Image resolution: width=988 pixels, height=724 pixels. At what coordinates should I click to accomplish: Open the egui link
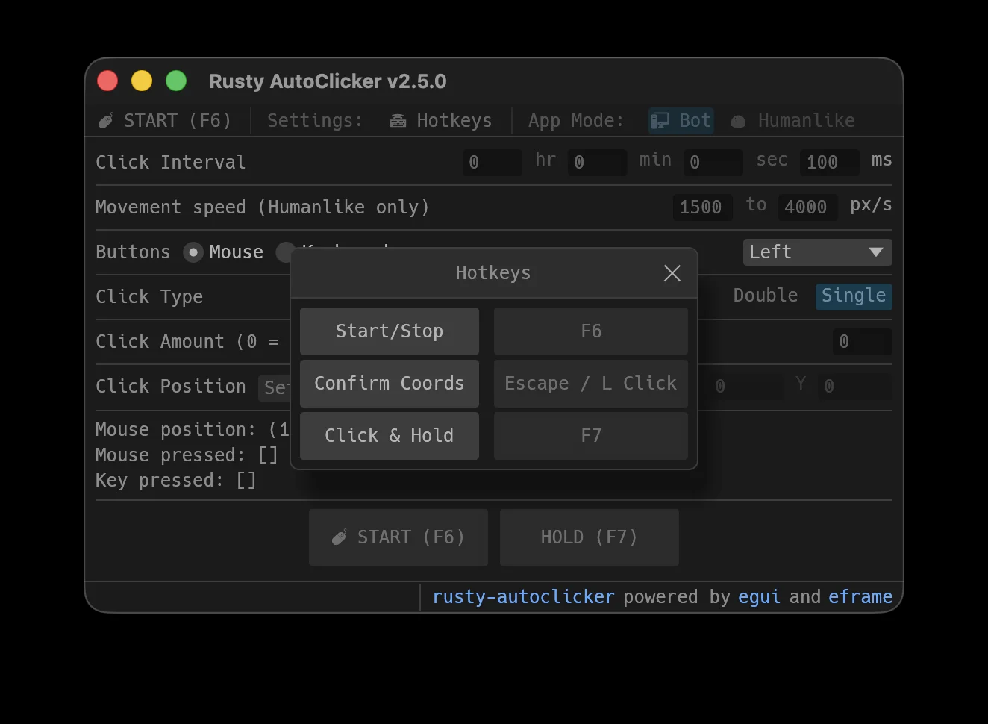click(759, 597)
